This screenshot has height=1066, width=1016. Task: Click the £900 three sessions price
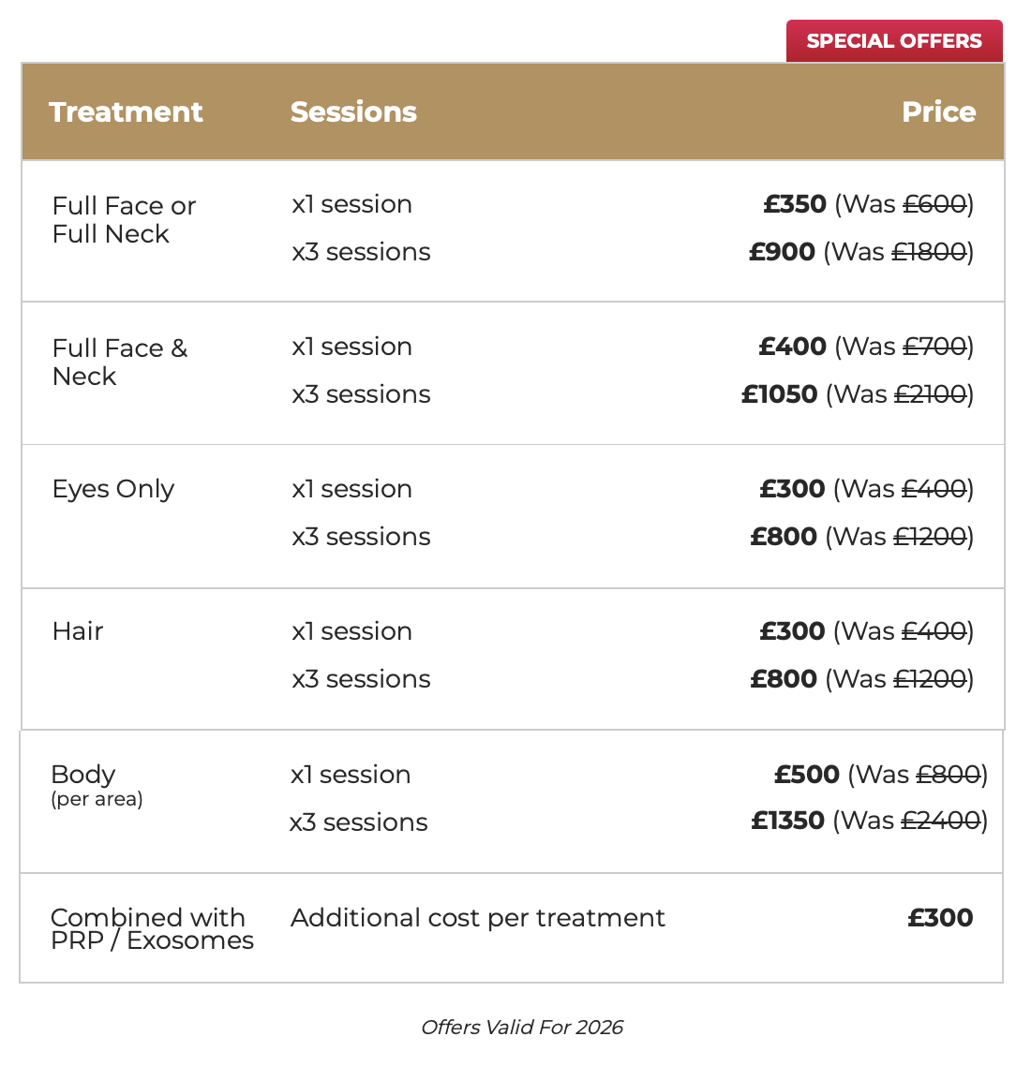pos(782,252)
